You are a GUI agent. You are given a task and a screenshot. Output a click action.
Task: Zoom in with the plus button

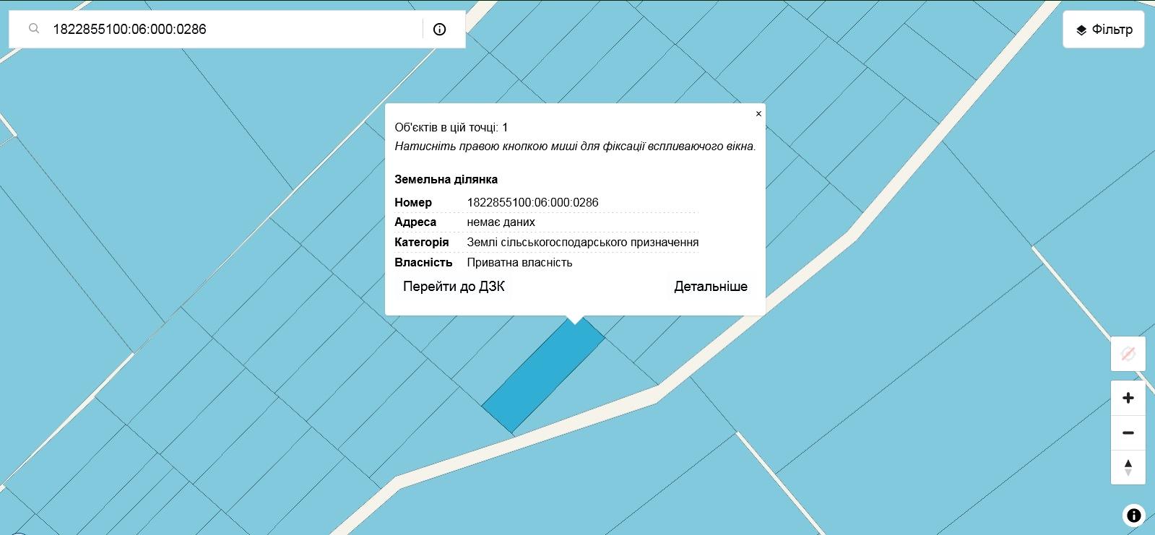[1128, 398]
